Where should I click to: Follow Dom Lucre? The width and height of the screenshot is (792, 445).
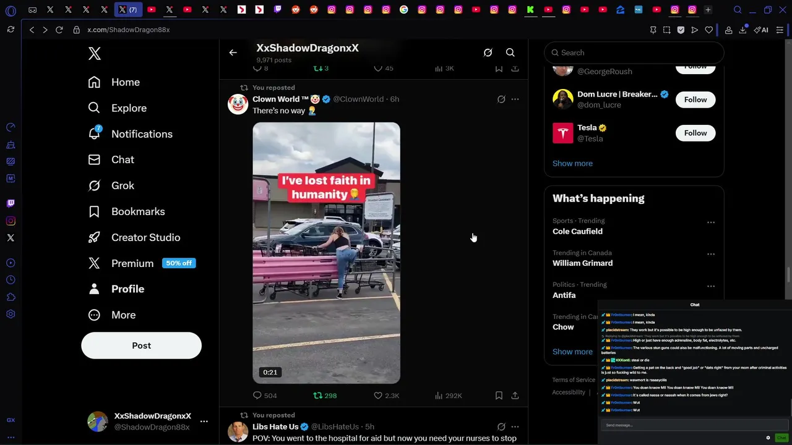click(695, 100)
